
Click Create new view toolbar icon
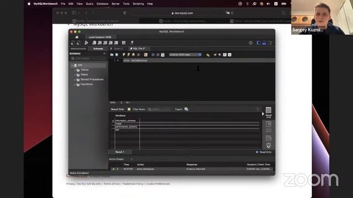(x=105, y=43)
